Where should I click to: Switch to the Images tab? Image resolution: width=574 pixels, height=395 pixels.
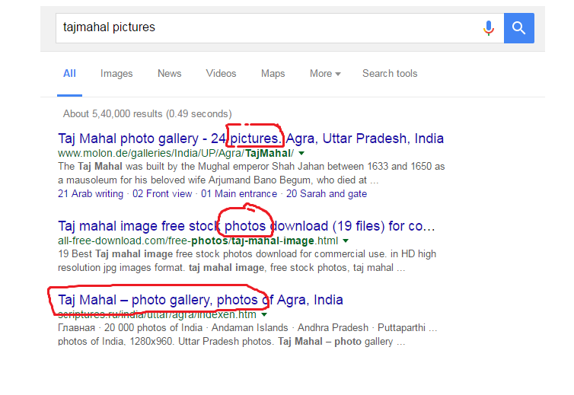pos(116,74)
